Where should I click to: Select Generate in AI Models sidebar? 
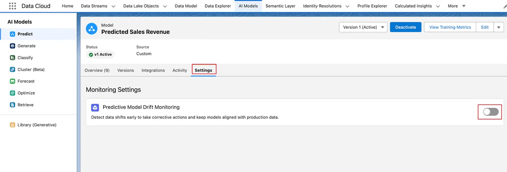(x=38, y=46)
